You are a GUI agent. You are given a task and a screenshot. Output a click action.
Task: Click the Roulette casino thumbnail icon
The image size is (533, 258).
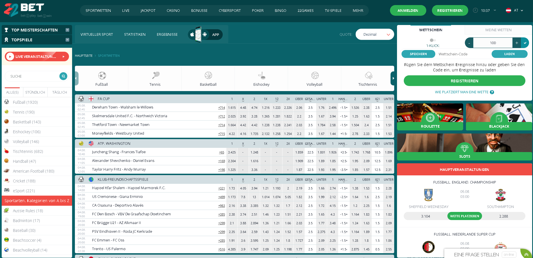430,117
